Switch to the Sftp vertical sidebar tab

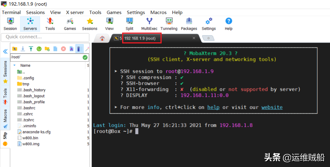[5, 139]
